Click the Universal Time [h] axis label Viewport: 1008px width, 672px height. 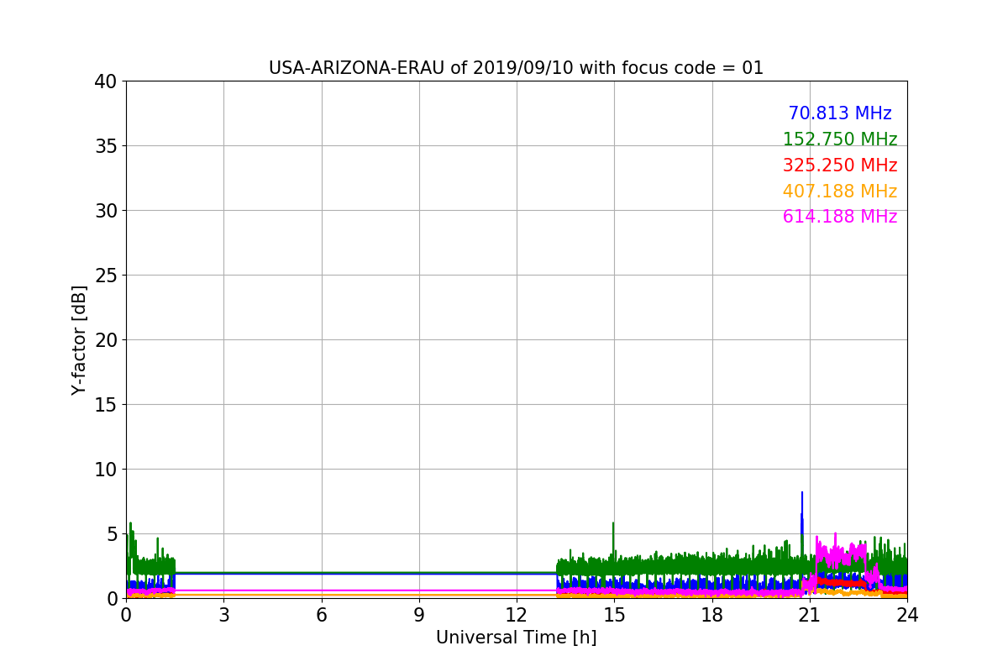point(516,638)
